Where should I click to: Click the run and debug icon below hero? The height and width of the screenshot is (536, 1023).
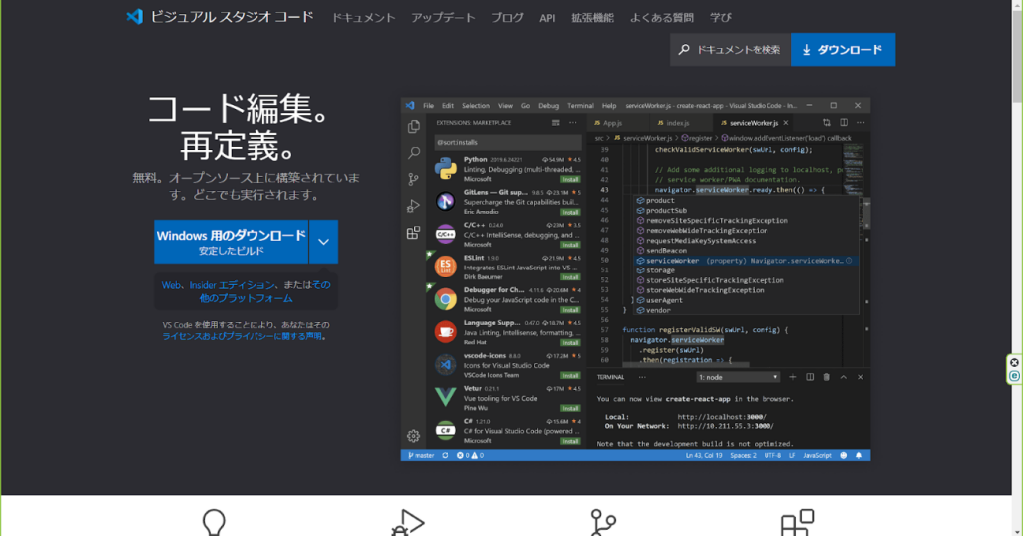click(x=408, y=523)
